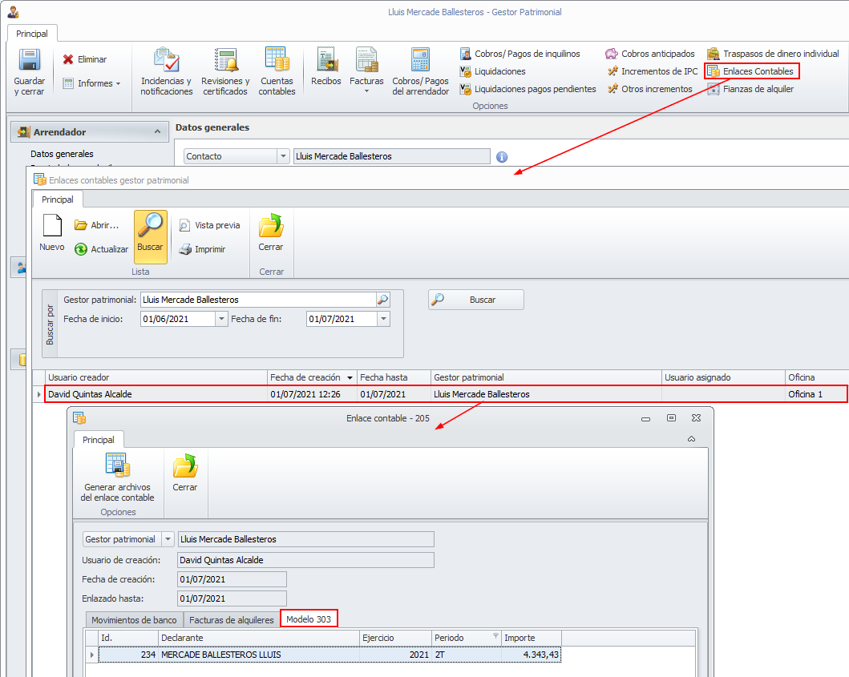Click Enlazado hasta field

click(x=232, y=598)
